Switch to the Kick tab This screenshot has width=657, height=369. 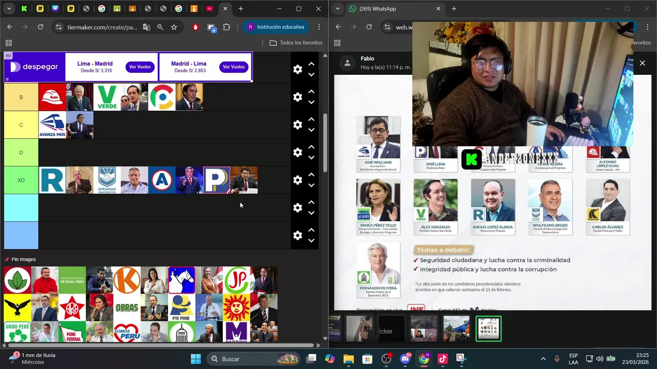click(24, 9)
